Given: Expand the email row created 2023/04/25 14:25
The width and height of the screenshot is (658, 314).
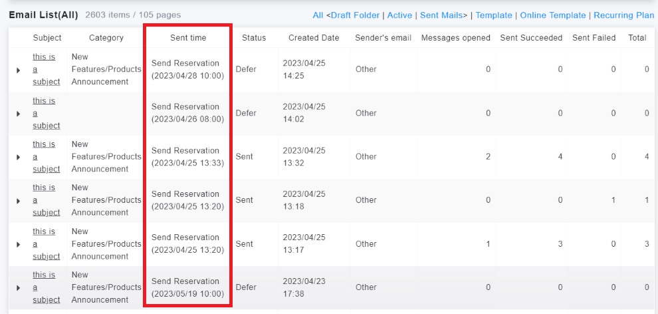Looking at the screenshot, I should click(18, 70).
